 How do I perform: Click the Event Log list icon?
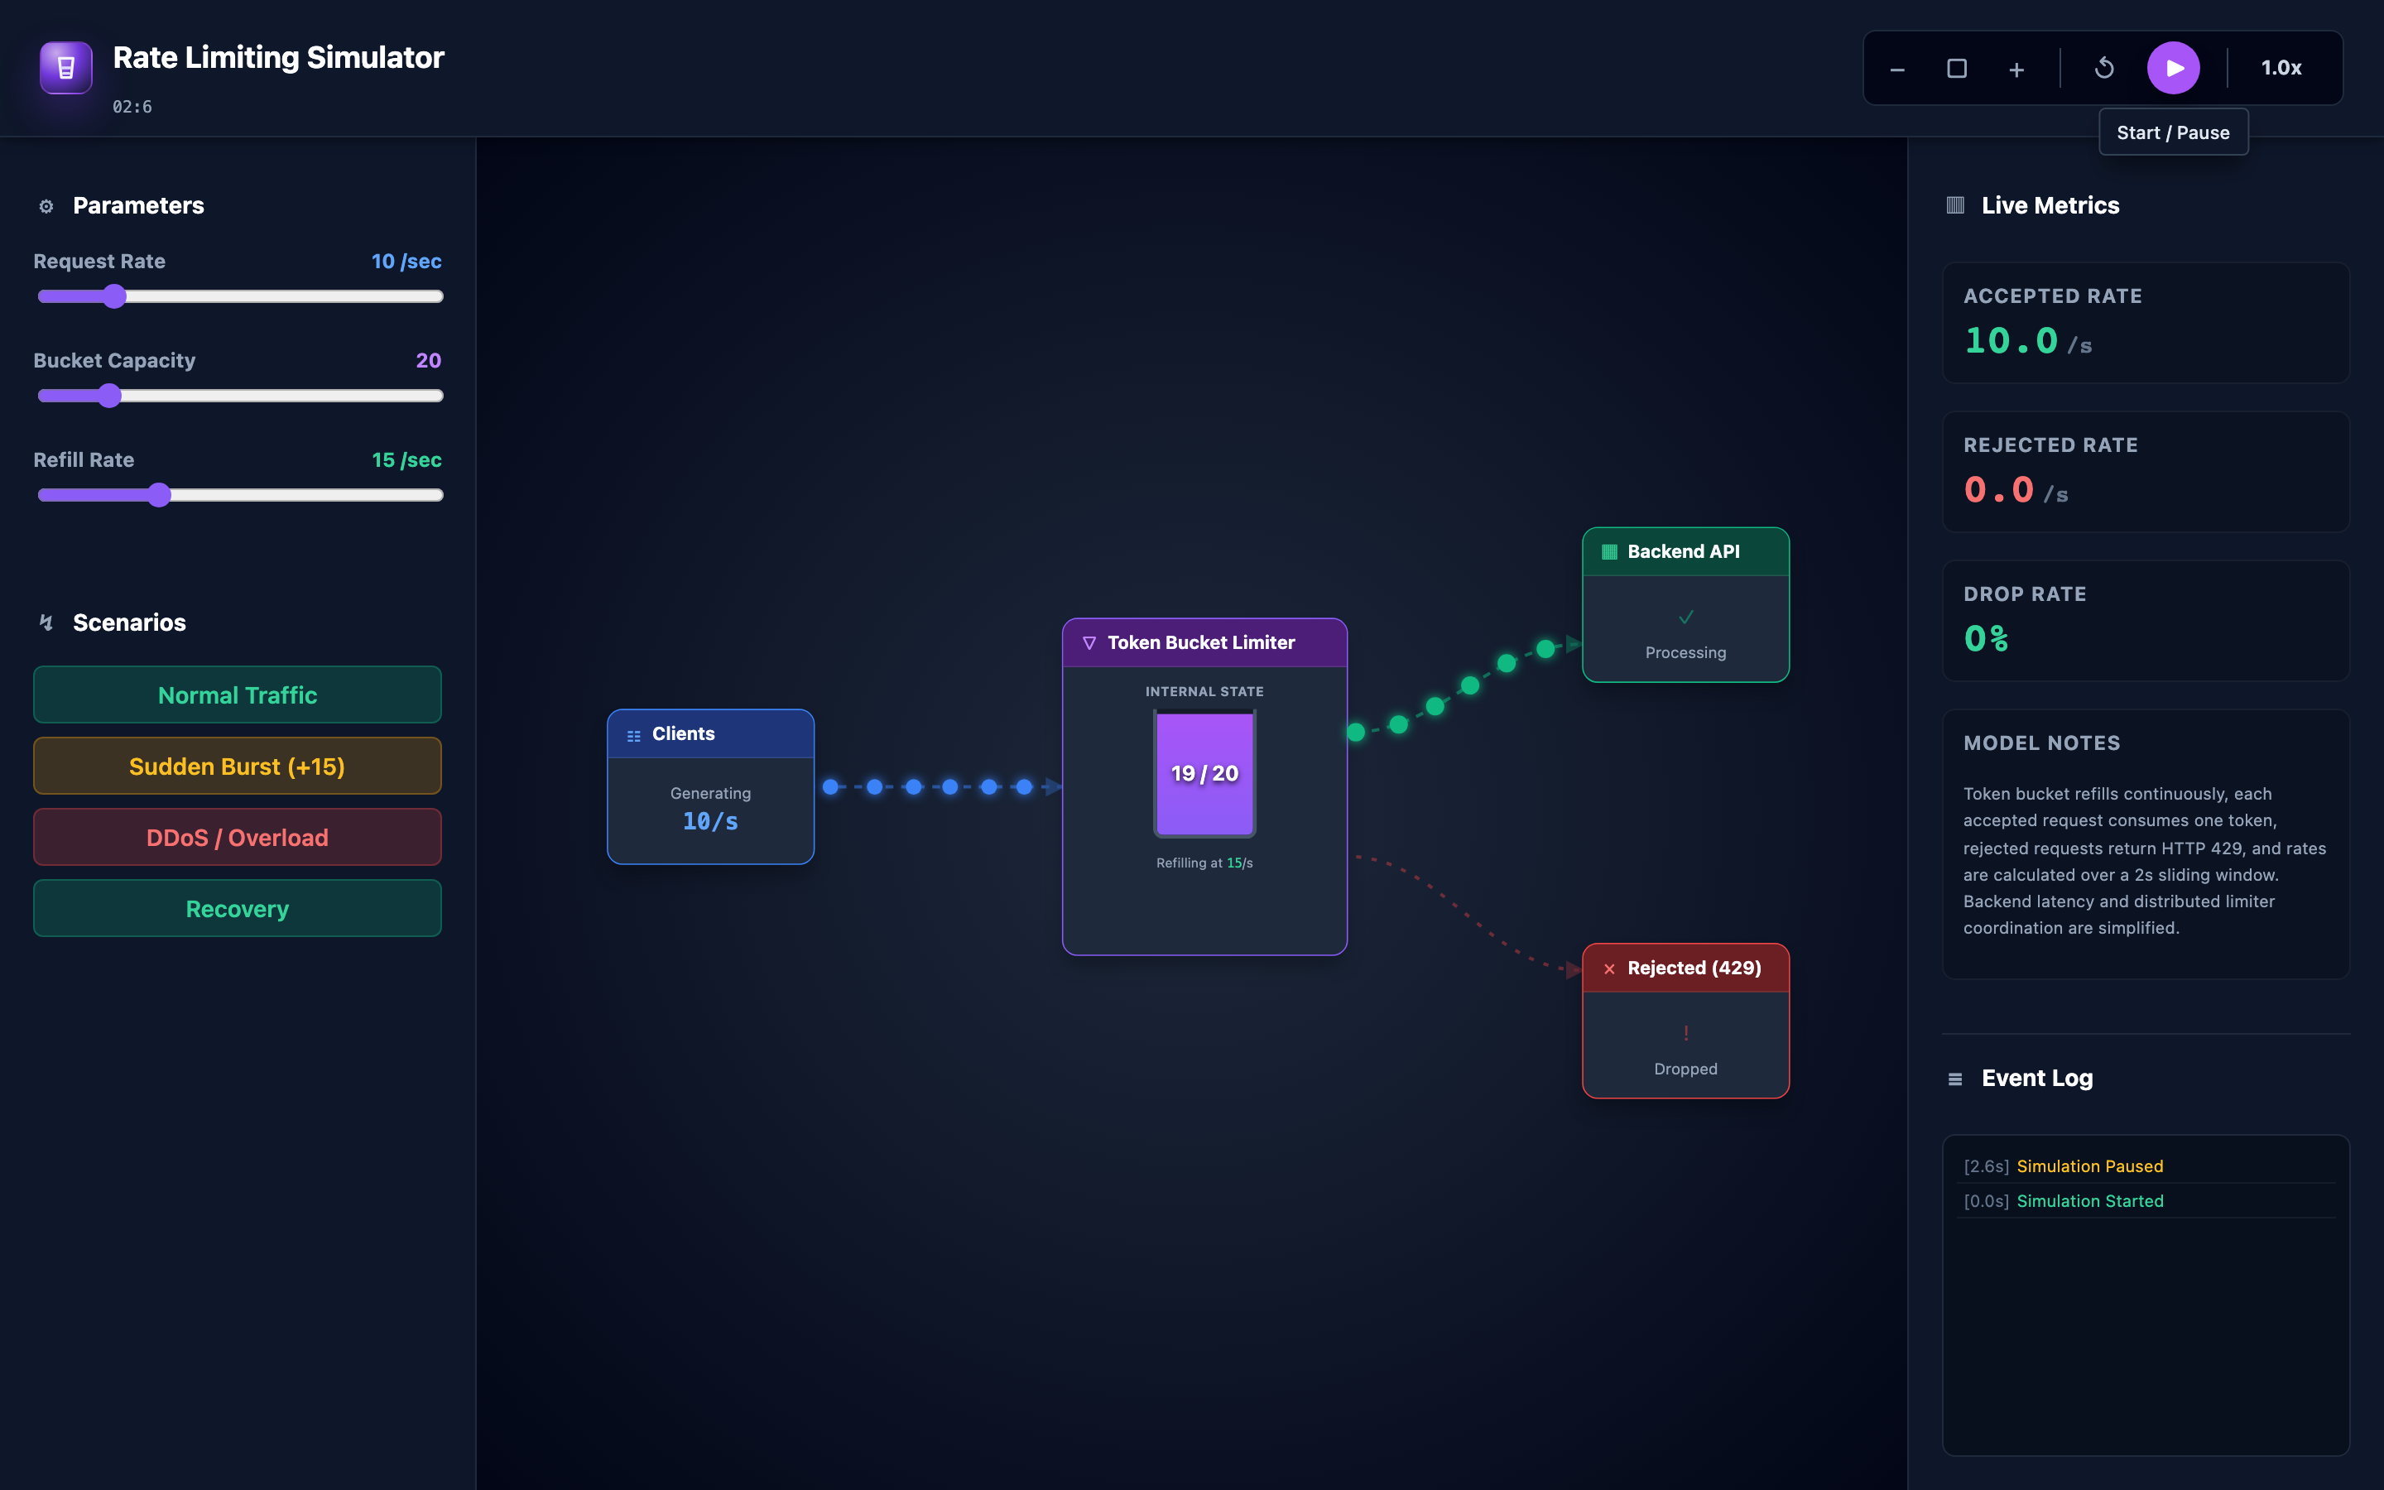pos(1955,1079)
